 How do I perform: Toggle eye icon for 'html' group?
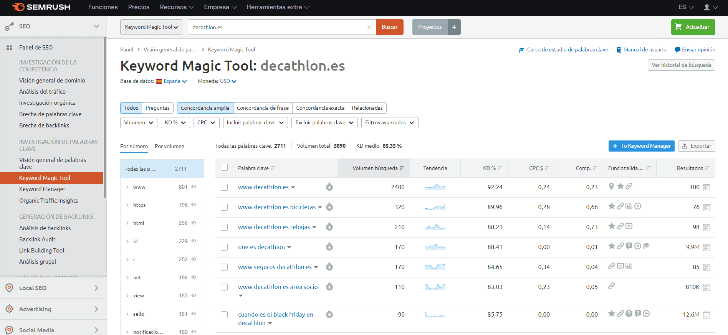[194, 223]
